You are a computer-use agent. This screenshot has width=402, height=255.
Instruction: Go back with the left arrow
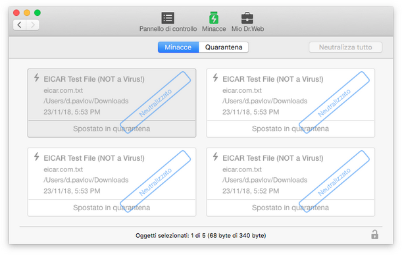click(20, 25)
